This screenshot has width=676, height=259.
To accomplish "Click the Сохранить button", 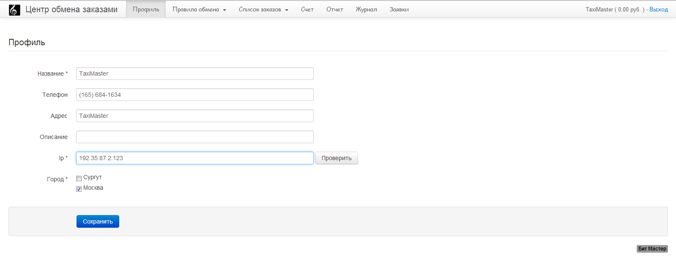I will click(98, 221).
